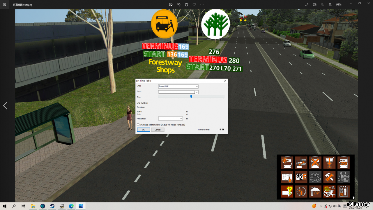Open the Photos more options ellipsis
Viewport: 373px width, 210px height.
point(202,5)
